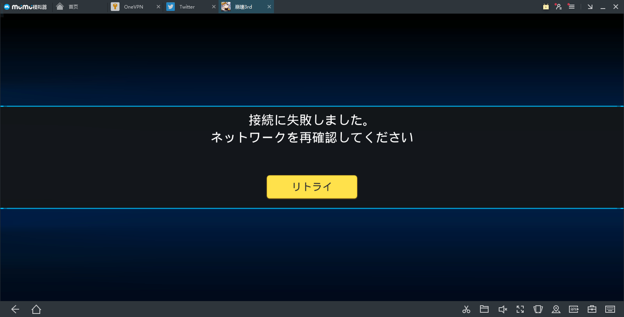Open the shared folder icon
Screen dimensions: 624x317
484,309
